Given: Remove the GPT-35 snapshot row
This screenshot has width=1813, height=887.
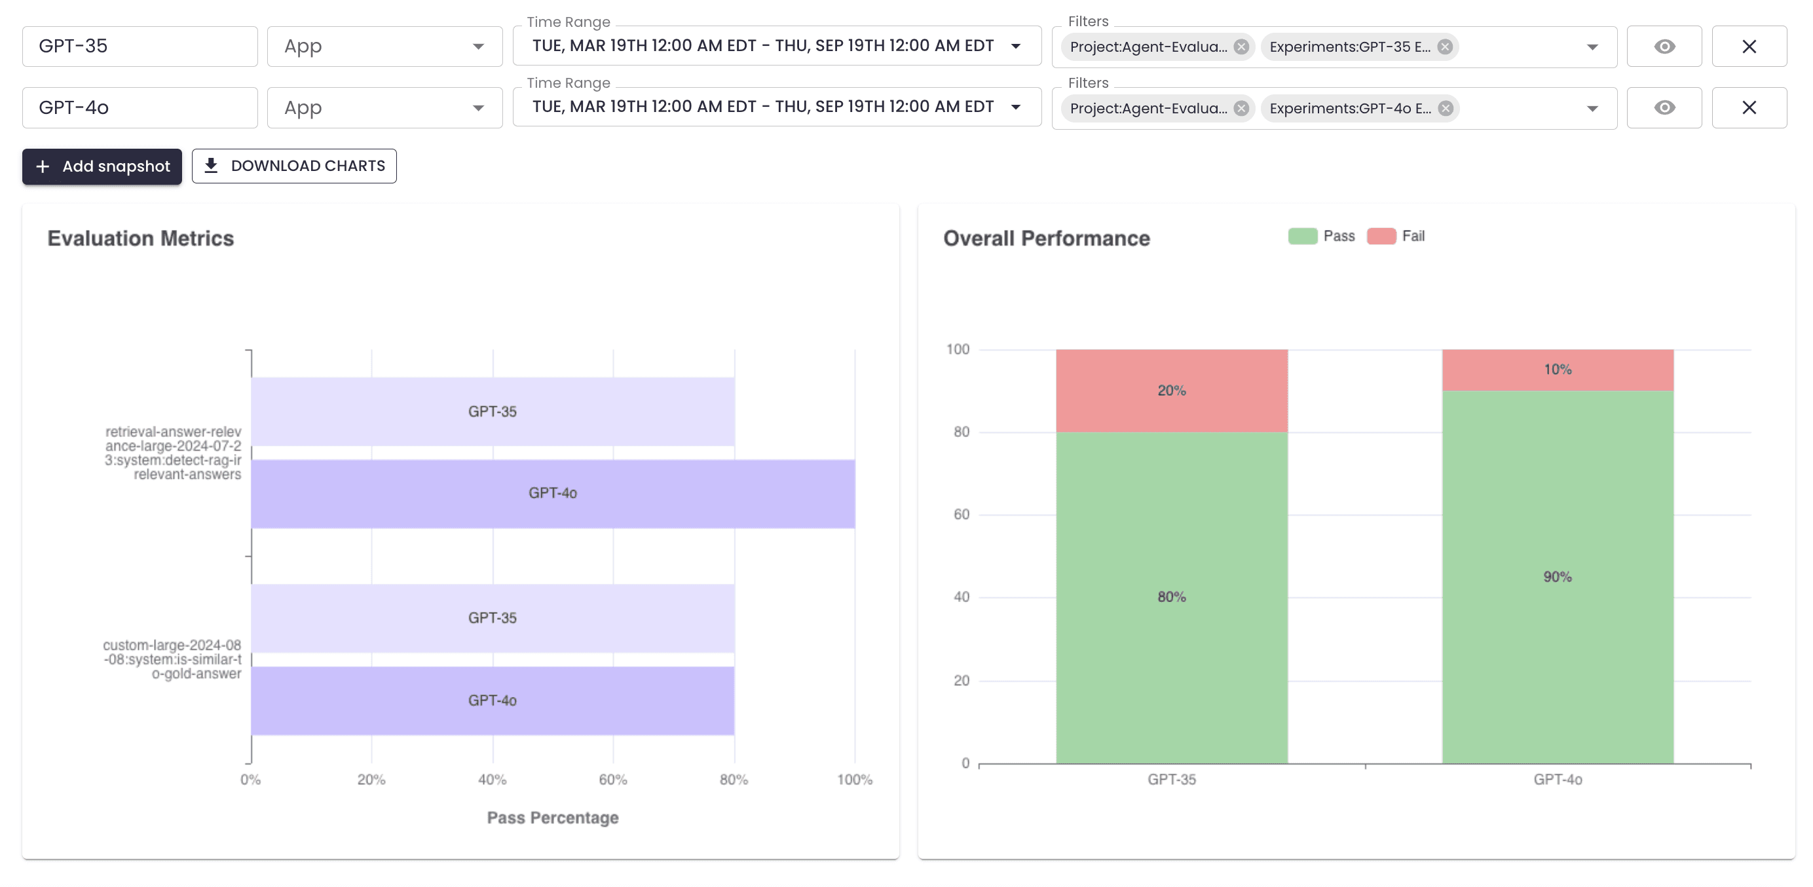Looking at the screenshot, I should coord(1749,47).
